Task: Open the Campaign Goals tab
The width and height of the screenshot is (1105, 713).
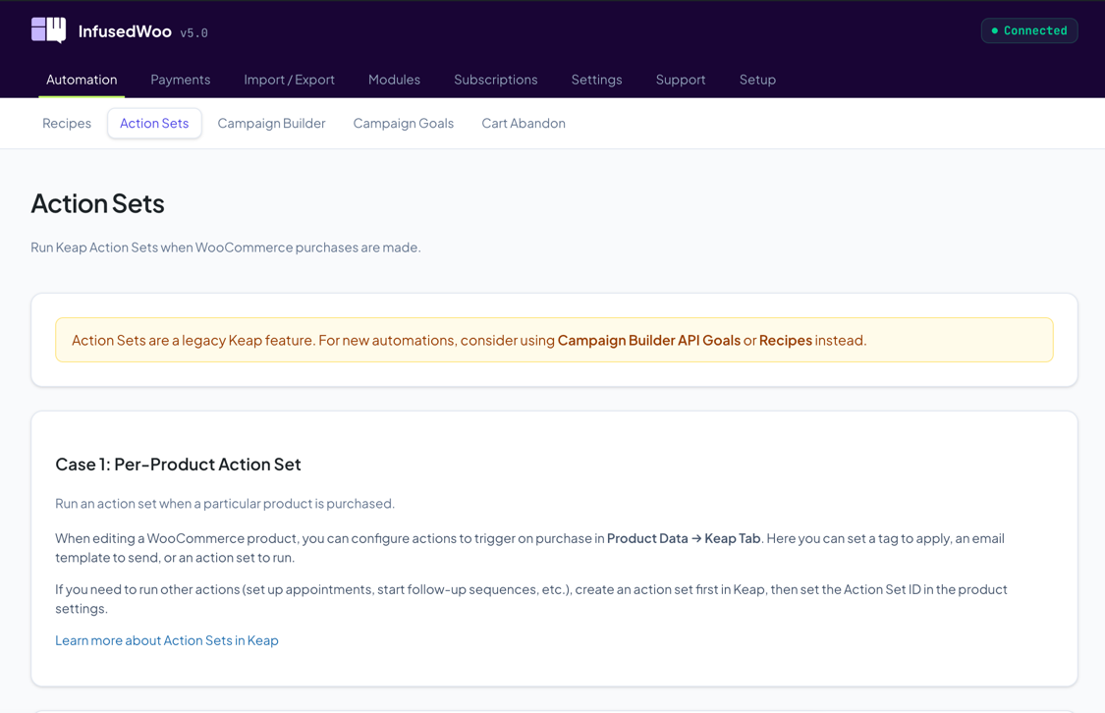Action: 403,123
